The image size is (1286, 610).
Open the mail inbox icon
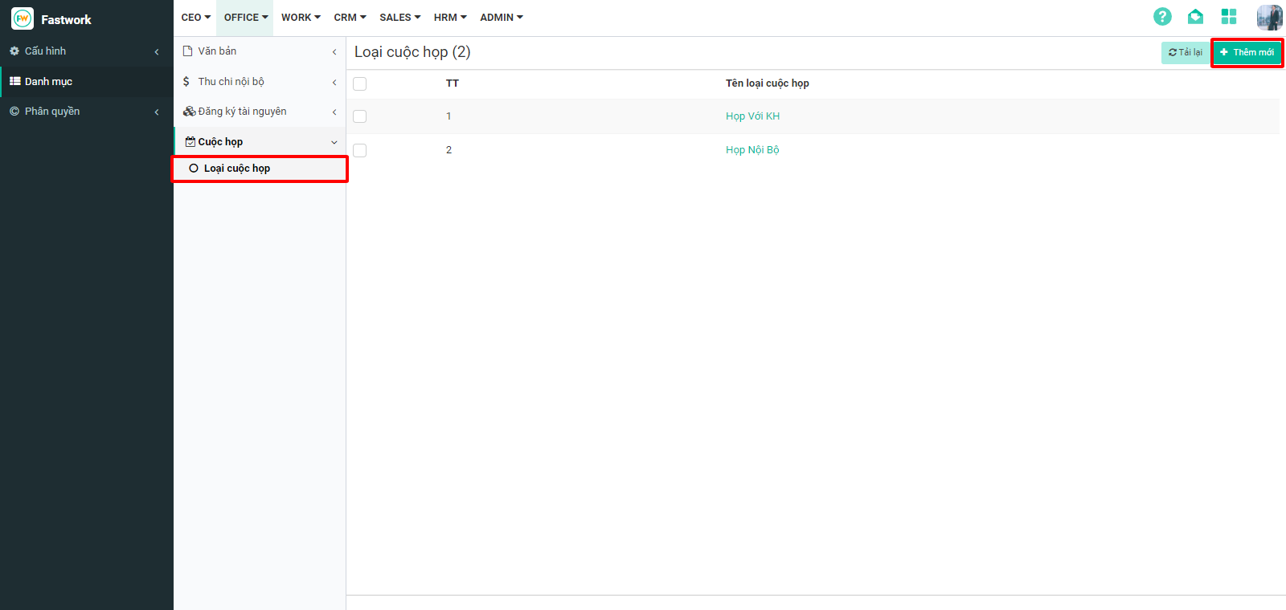[x=1195, y=17]
